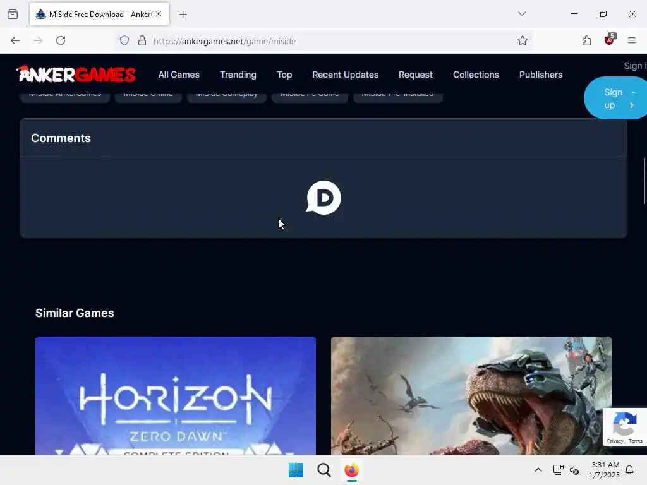Open a new tab with the plus button

point(183,15)
